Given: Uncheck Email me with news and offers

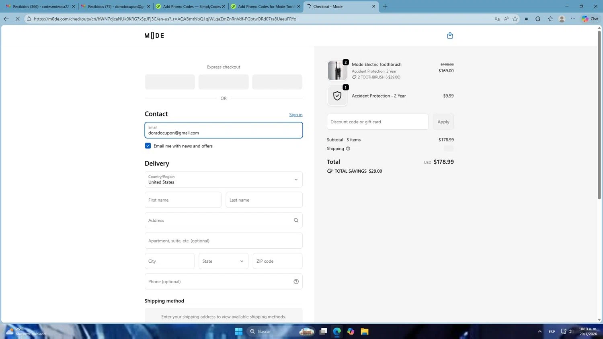Looking at the screenshot, I should [148, 146].
